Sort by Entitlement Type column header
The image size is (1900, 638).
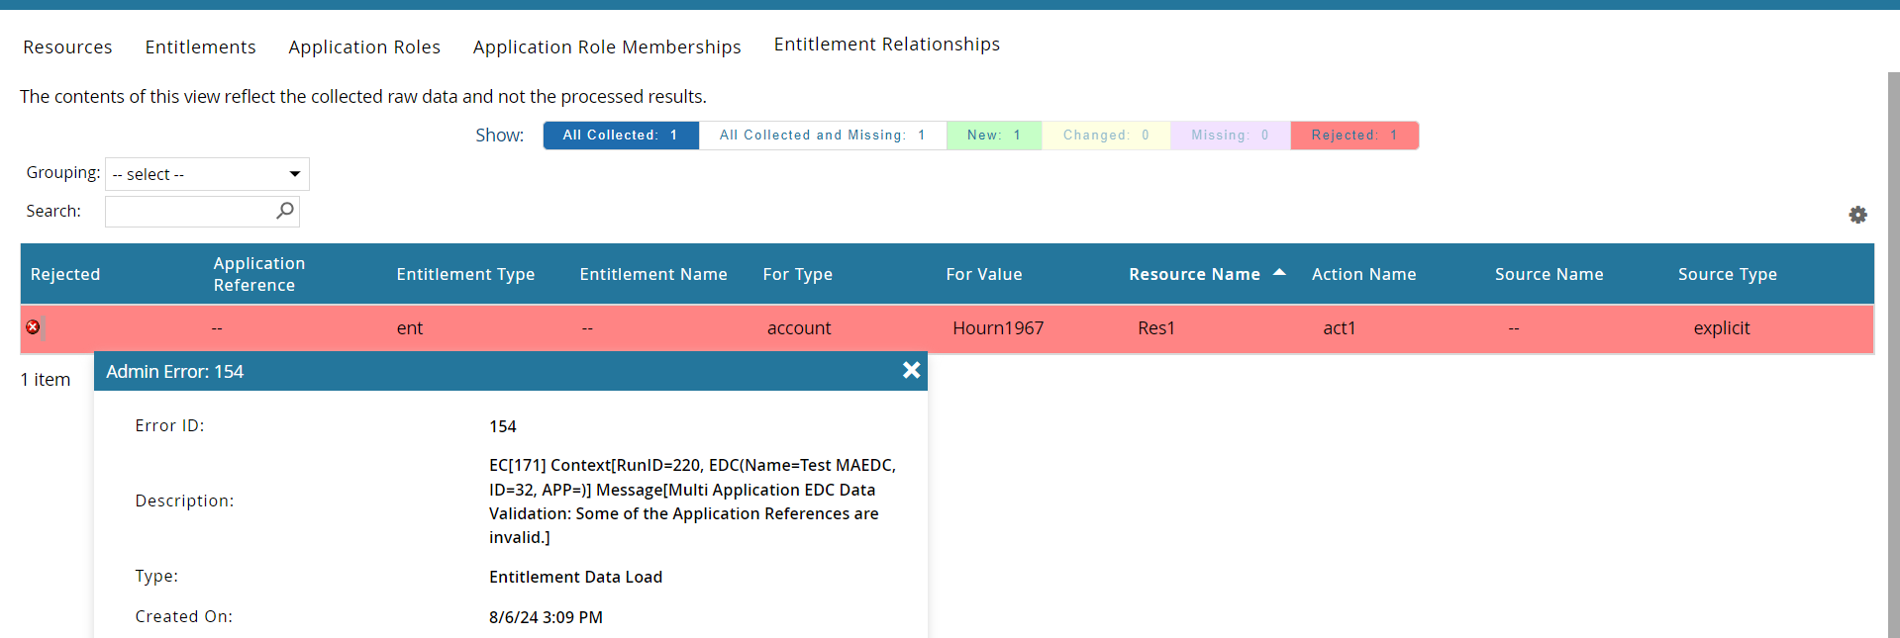tap(465, 275)
